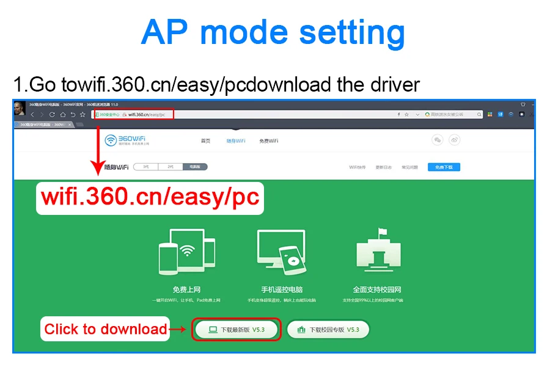This screenshot has height=370, width=550.
Task: Bookmark the page with the address bar star
Action: pyautogui.click(x=406, y=115)
